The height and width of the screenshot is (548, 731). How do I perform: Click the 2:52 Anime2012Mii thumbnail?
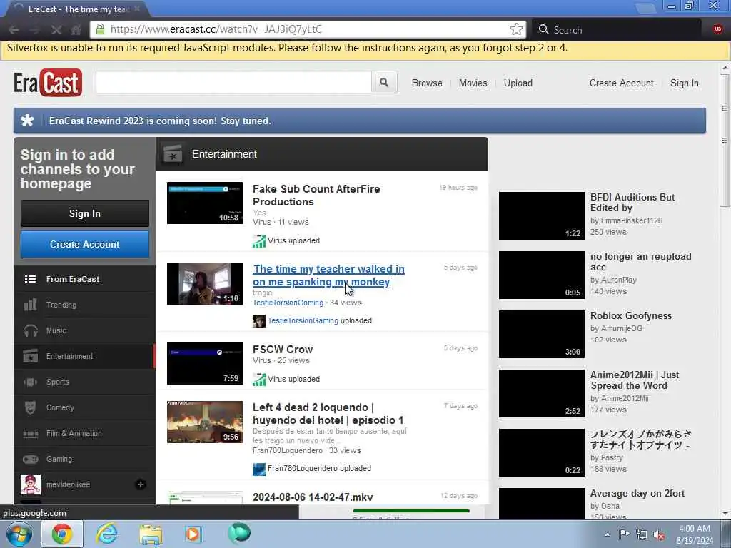(x=541, y=393)
